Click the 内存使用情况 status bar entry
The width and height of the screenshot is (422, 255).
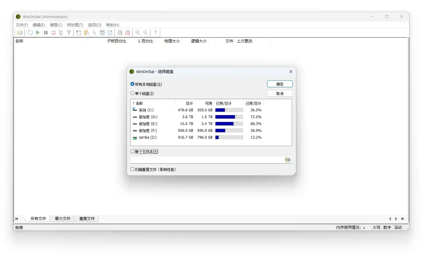[351, 227]
